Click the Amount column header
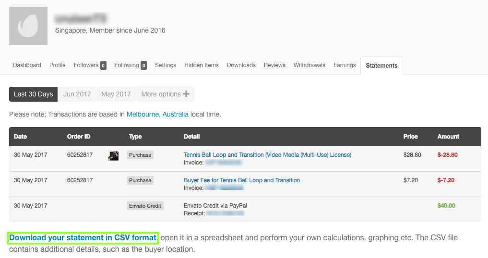 [448, 137]
